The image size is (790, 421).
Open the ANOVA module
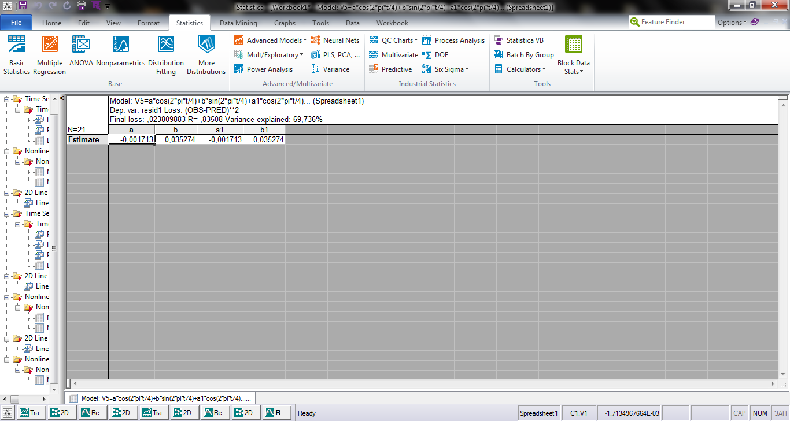point(81,52)
